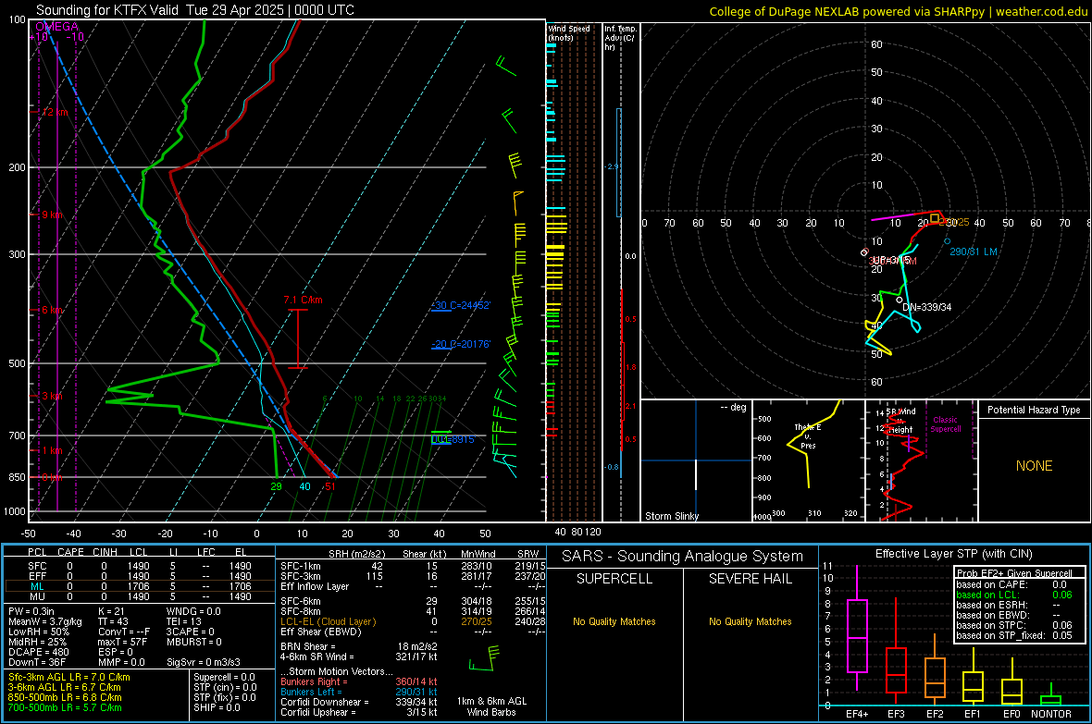Screen dimensions: 1092x724
Task: Click the Bunkers Left storm motion
Action: pyautogui.click(x=359, y=692)
